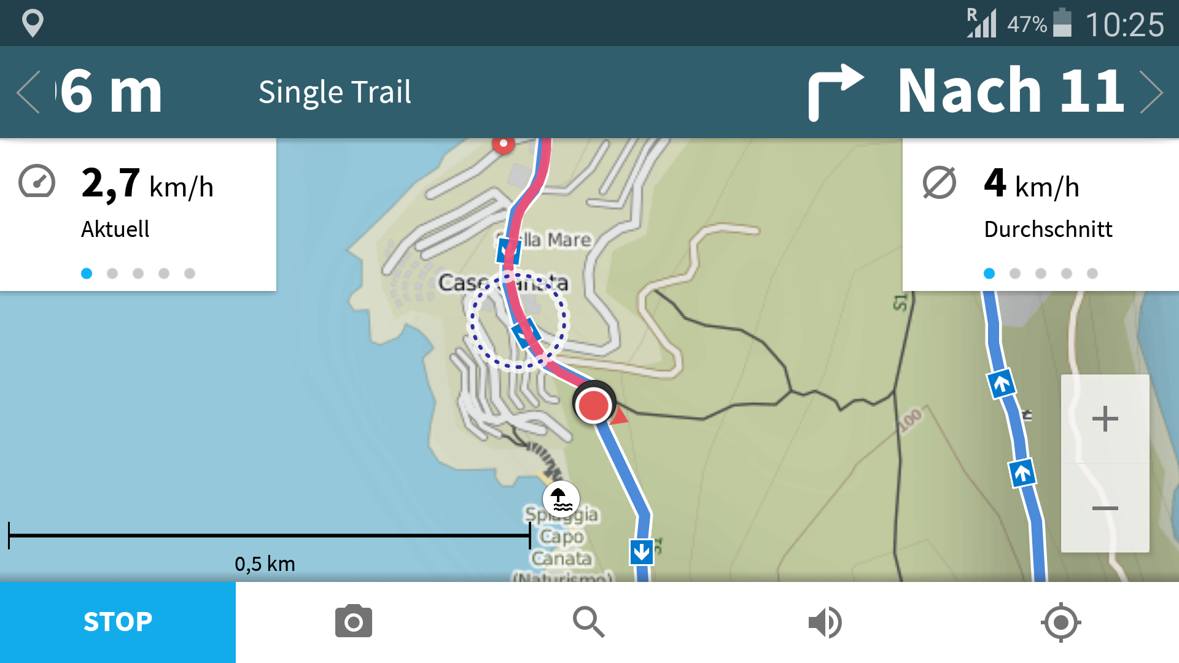The height and width of the screenshot is (663, 1179).
Task: Zoom in the map with plus button
Action: (x=1105, y=419)
